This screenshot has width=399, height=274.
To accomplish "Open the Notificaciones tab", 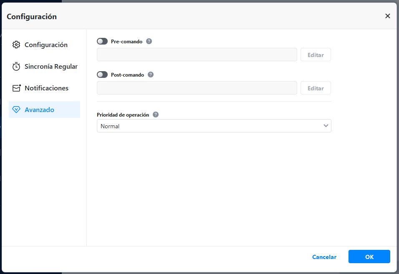I will [x=46, y=88].
